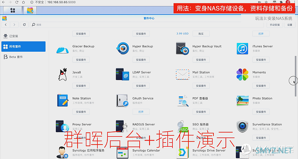Open Package Center Settings (设置)
Viewport: 298px width, 159px height.
coord(290,25)
